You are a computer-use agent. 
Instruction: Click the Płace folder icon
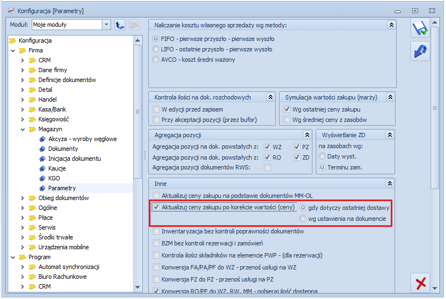tap(32, 218)
